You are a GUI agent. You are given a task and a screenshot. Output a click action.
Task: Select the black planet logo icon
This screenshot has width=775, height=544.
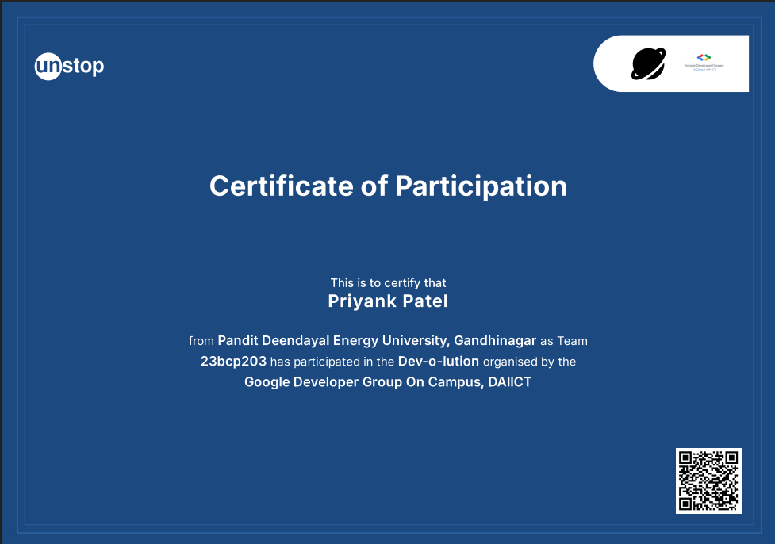click(648, 63)
